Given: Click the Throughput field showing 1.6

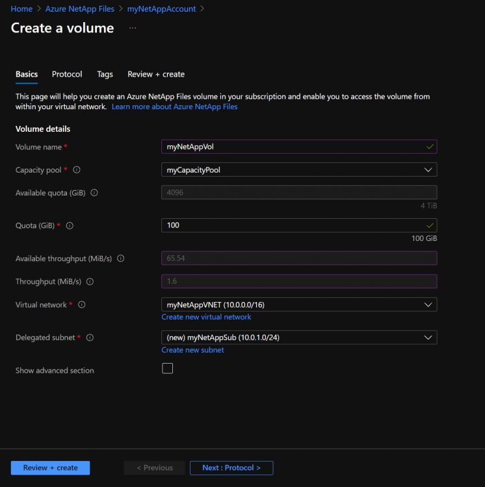Looking at the screenshot, I should (x=299, y=281).
